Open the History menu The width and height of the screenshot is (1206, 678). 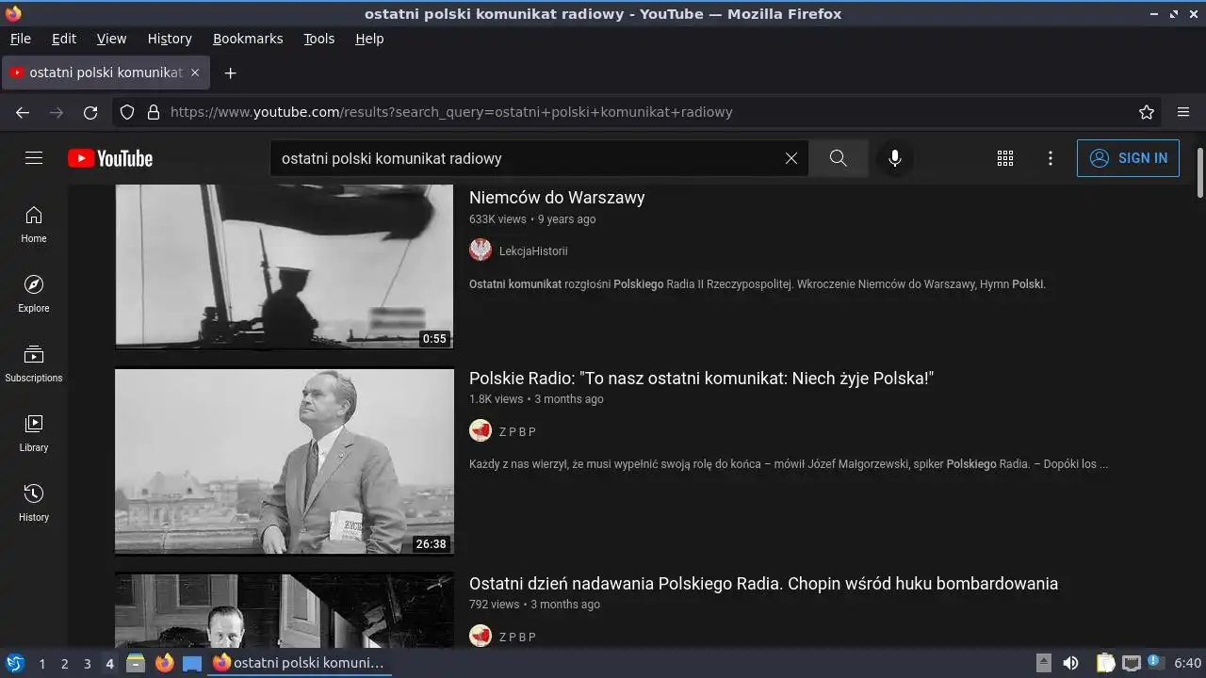[170, 39]
